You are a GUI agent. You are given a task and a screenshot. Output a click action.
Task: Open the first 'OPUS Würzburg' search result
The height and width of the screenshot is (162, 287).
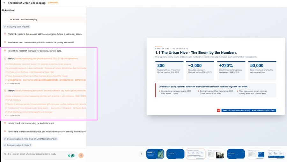pyautogui.click(x=14, y=100)
